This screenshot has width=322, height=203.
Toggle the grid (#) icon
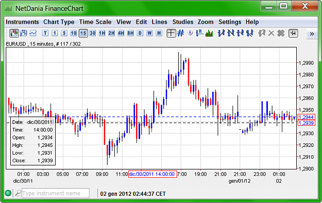(181, 33)
